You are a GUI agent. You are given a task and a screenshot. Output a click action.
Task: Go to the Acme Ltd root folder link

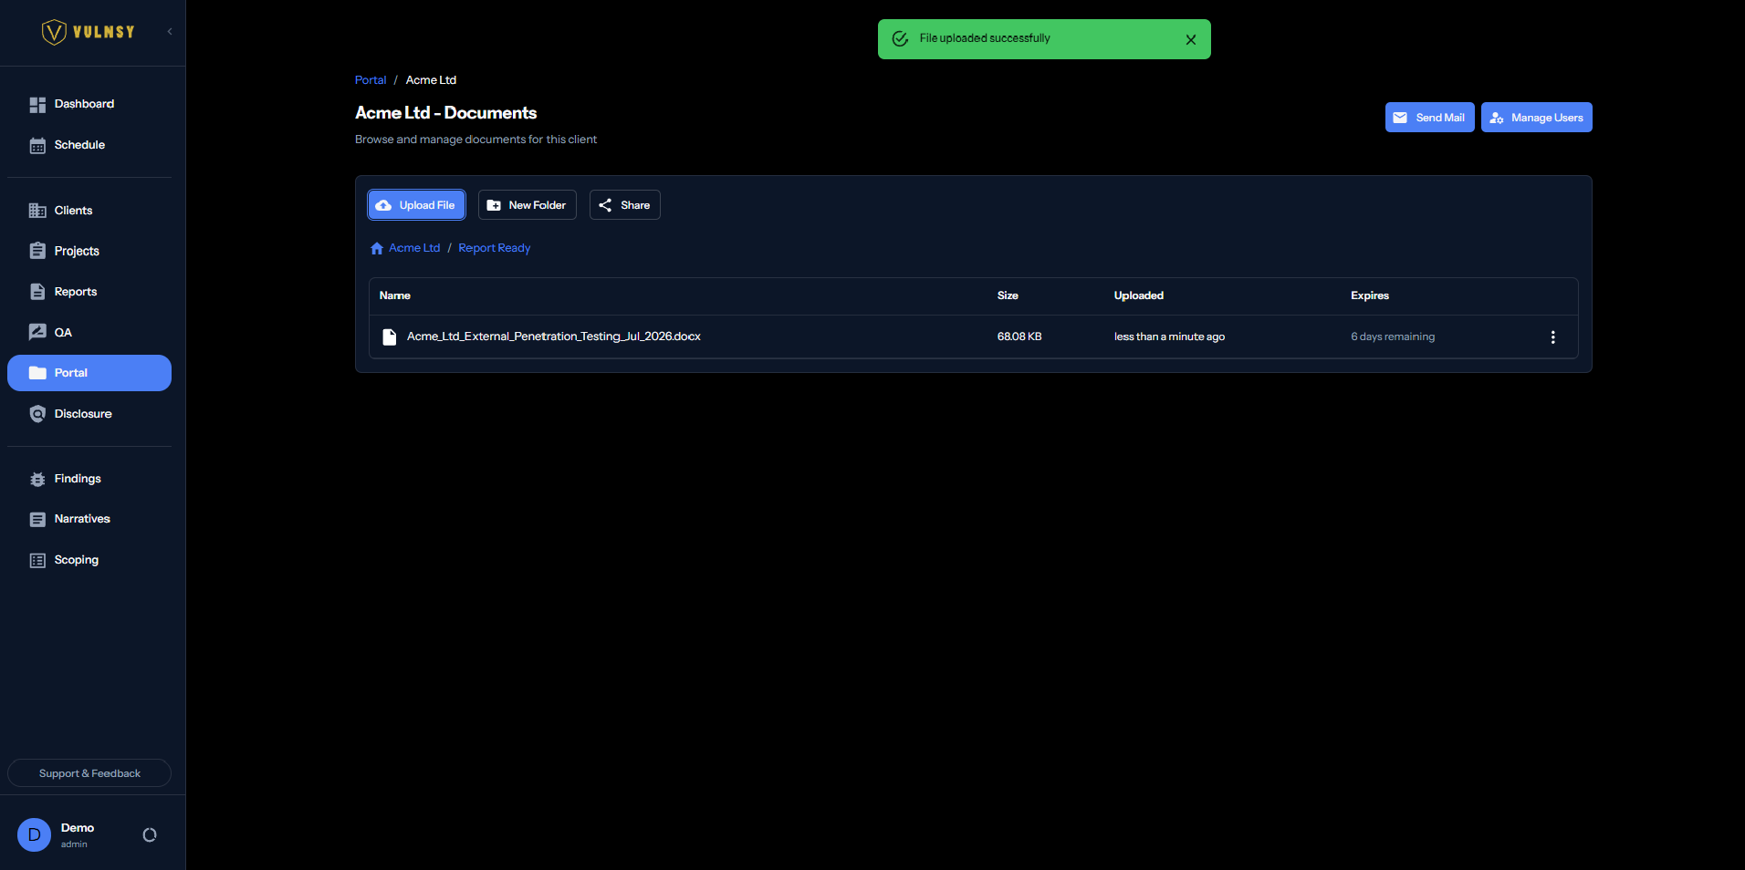click(x=414, y=248)
